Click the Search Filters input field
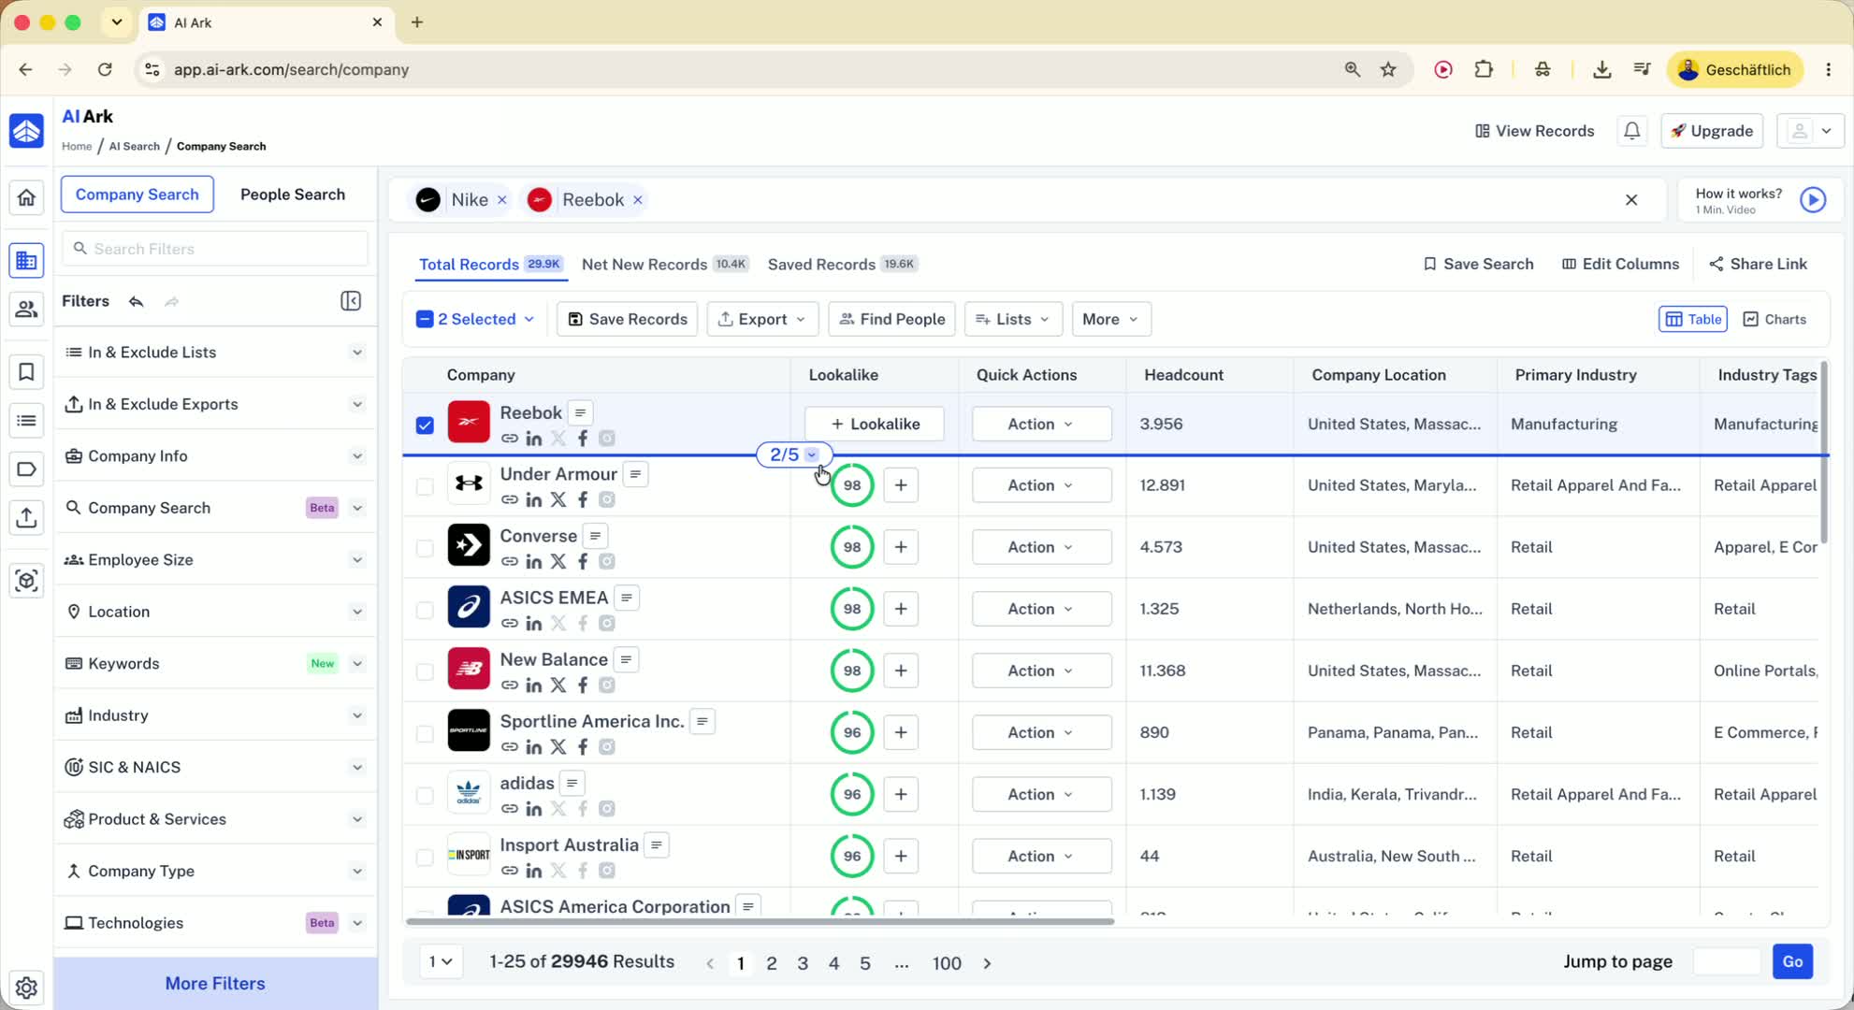 point(215,249)
